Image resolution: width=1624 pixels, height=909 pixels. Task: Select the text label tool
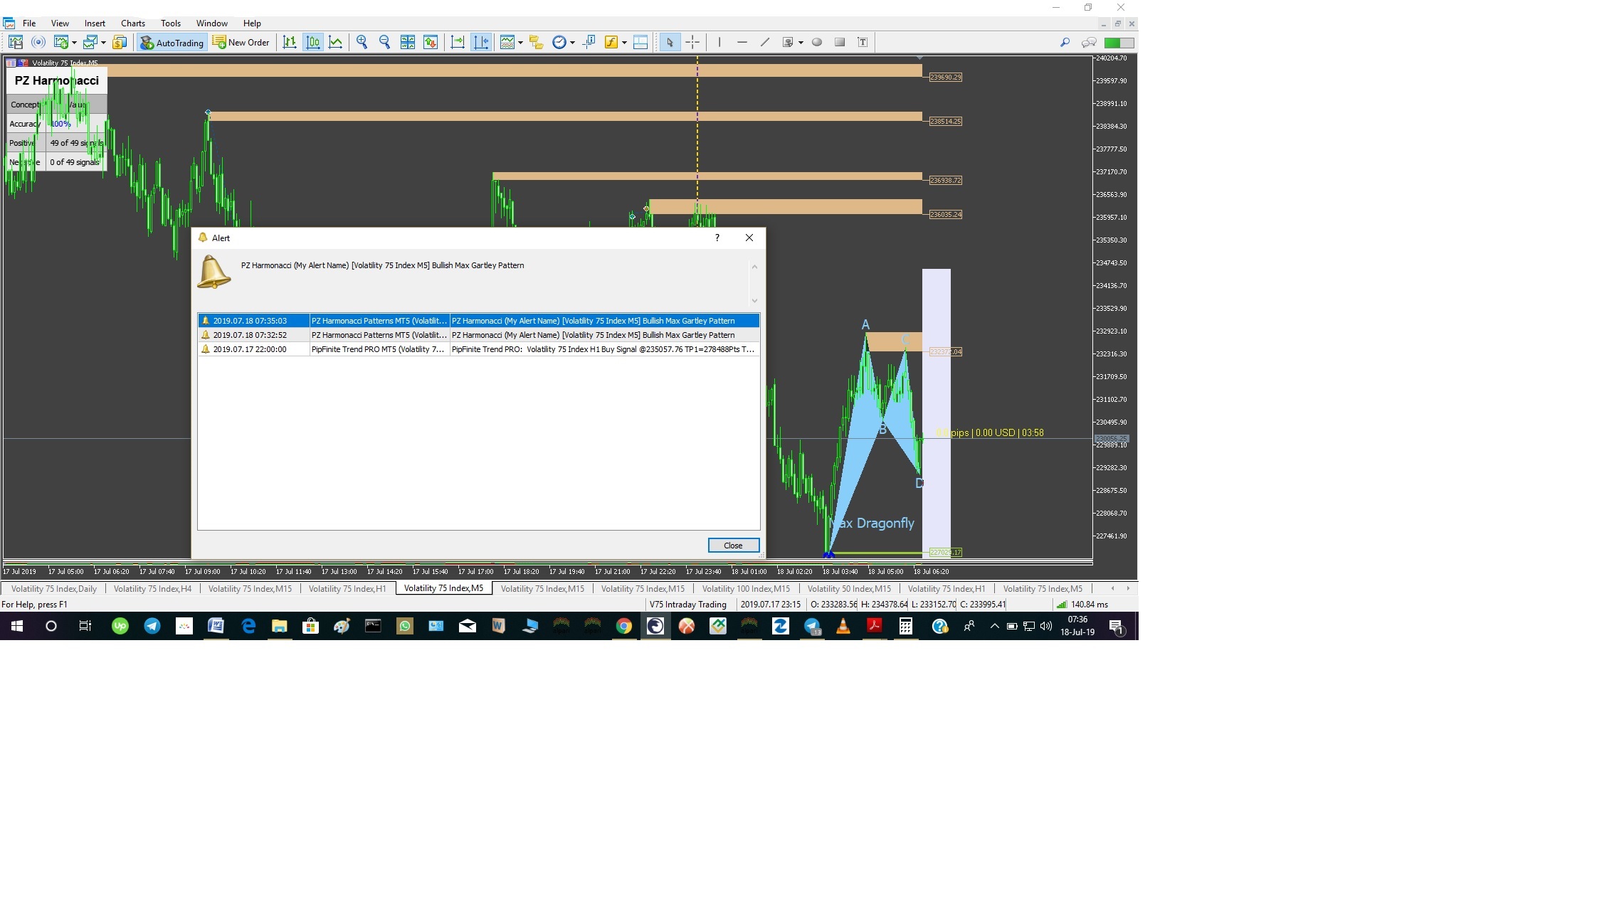(863, 43)
